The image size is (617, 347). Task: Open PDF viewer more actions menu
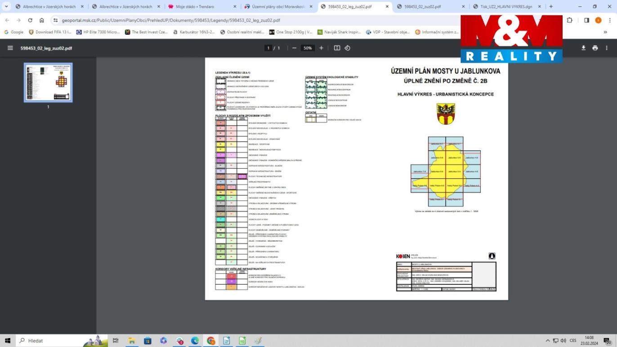point(607,48)
